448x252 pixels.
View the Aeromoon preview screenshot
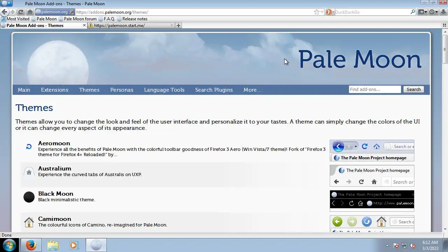pyautogui.click(x=372, y=150)
